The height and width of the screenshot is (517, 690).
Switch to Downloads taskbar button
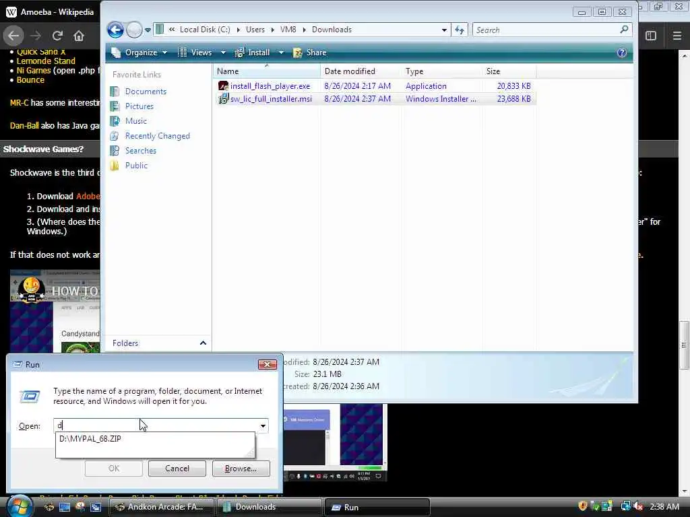pyautogui.click(x=268, y=507)
